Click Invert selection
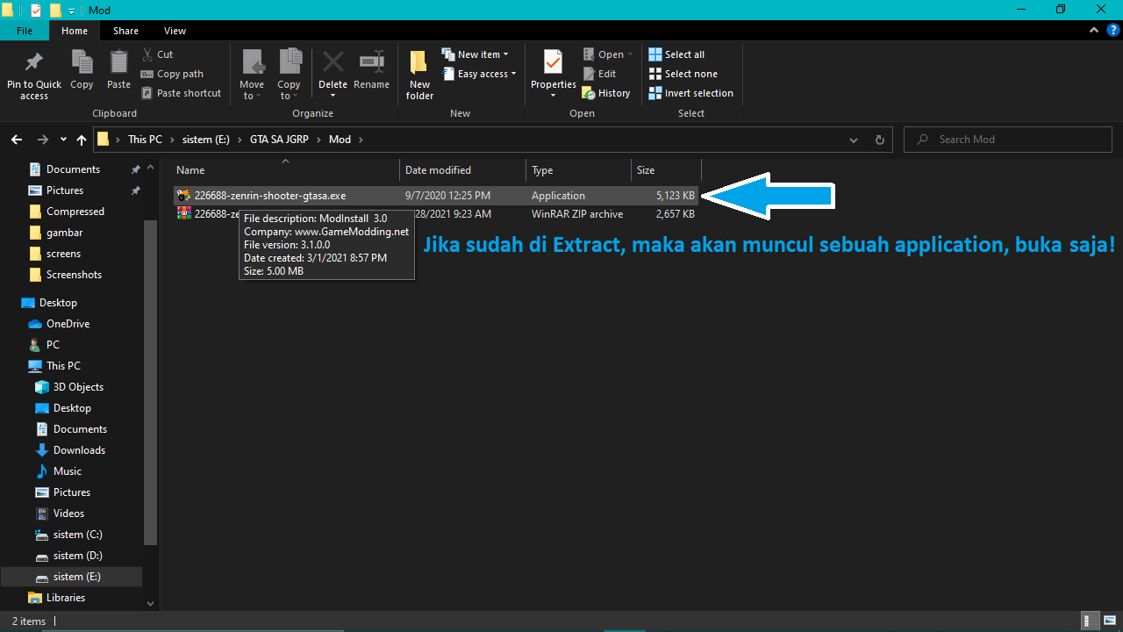 point(690,93)
